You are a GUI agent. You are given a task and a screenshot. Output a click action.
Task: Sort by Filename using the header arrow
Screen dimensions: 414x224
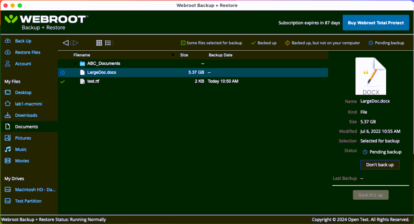pos(173,55)
